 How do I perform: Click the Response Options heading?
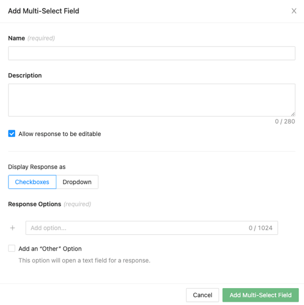pyautogui.click(x=35, y=204)
